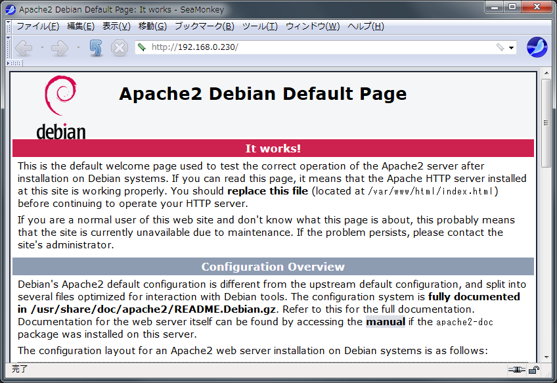Open the 移動(G) menu
This screenshot has width=557, height=383.
(x=152, y=26)
